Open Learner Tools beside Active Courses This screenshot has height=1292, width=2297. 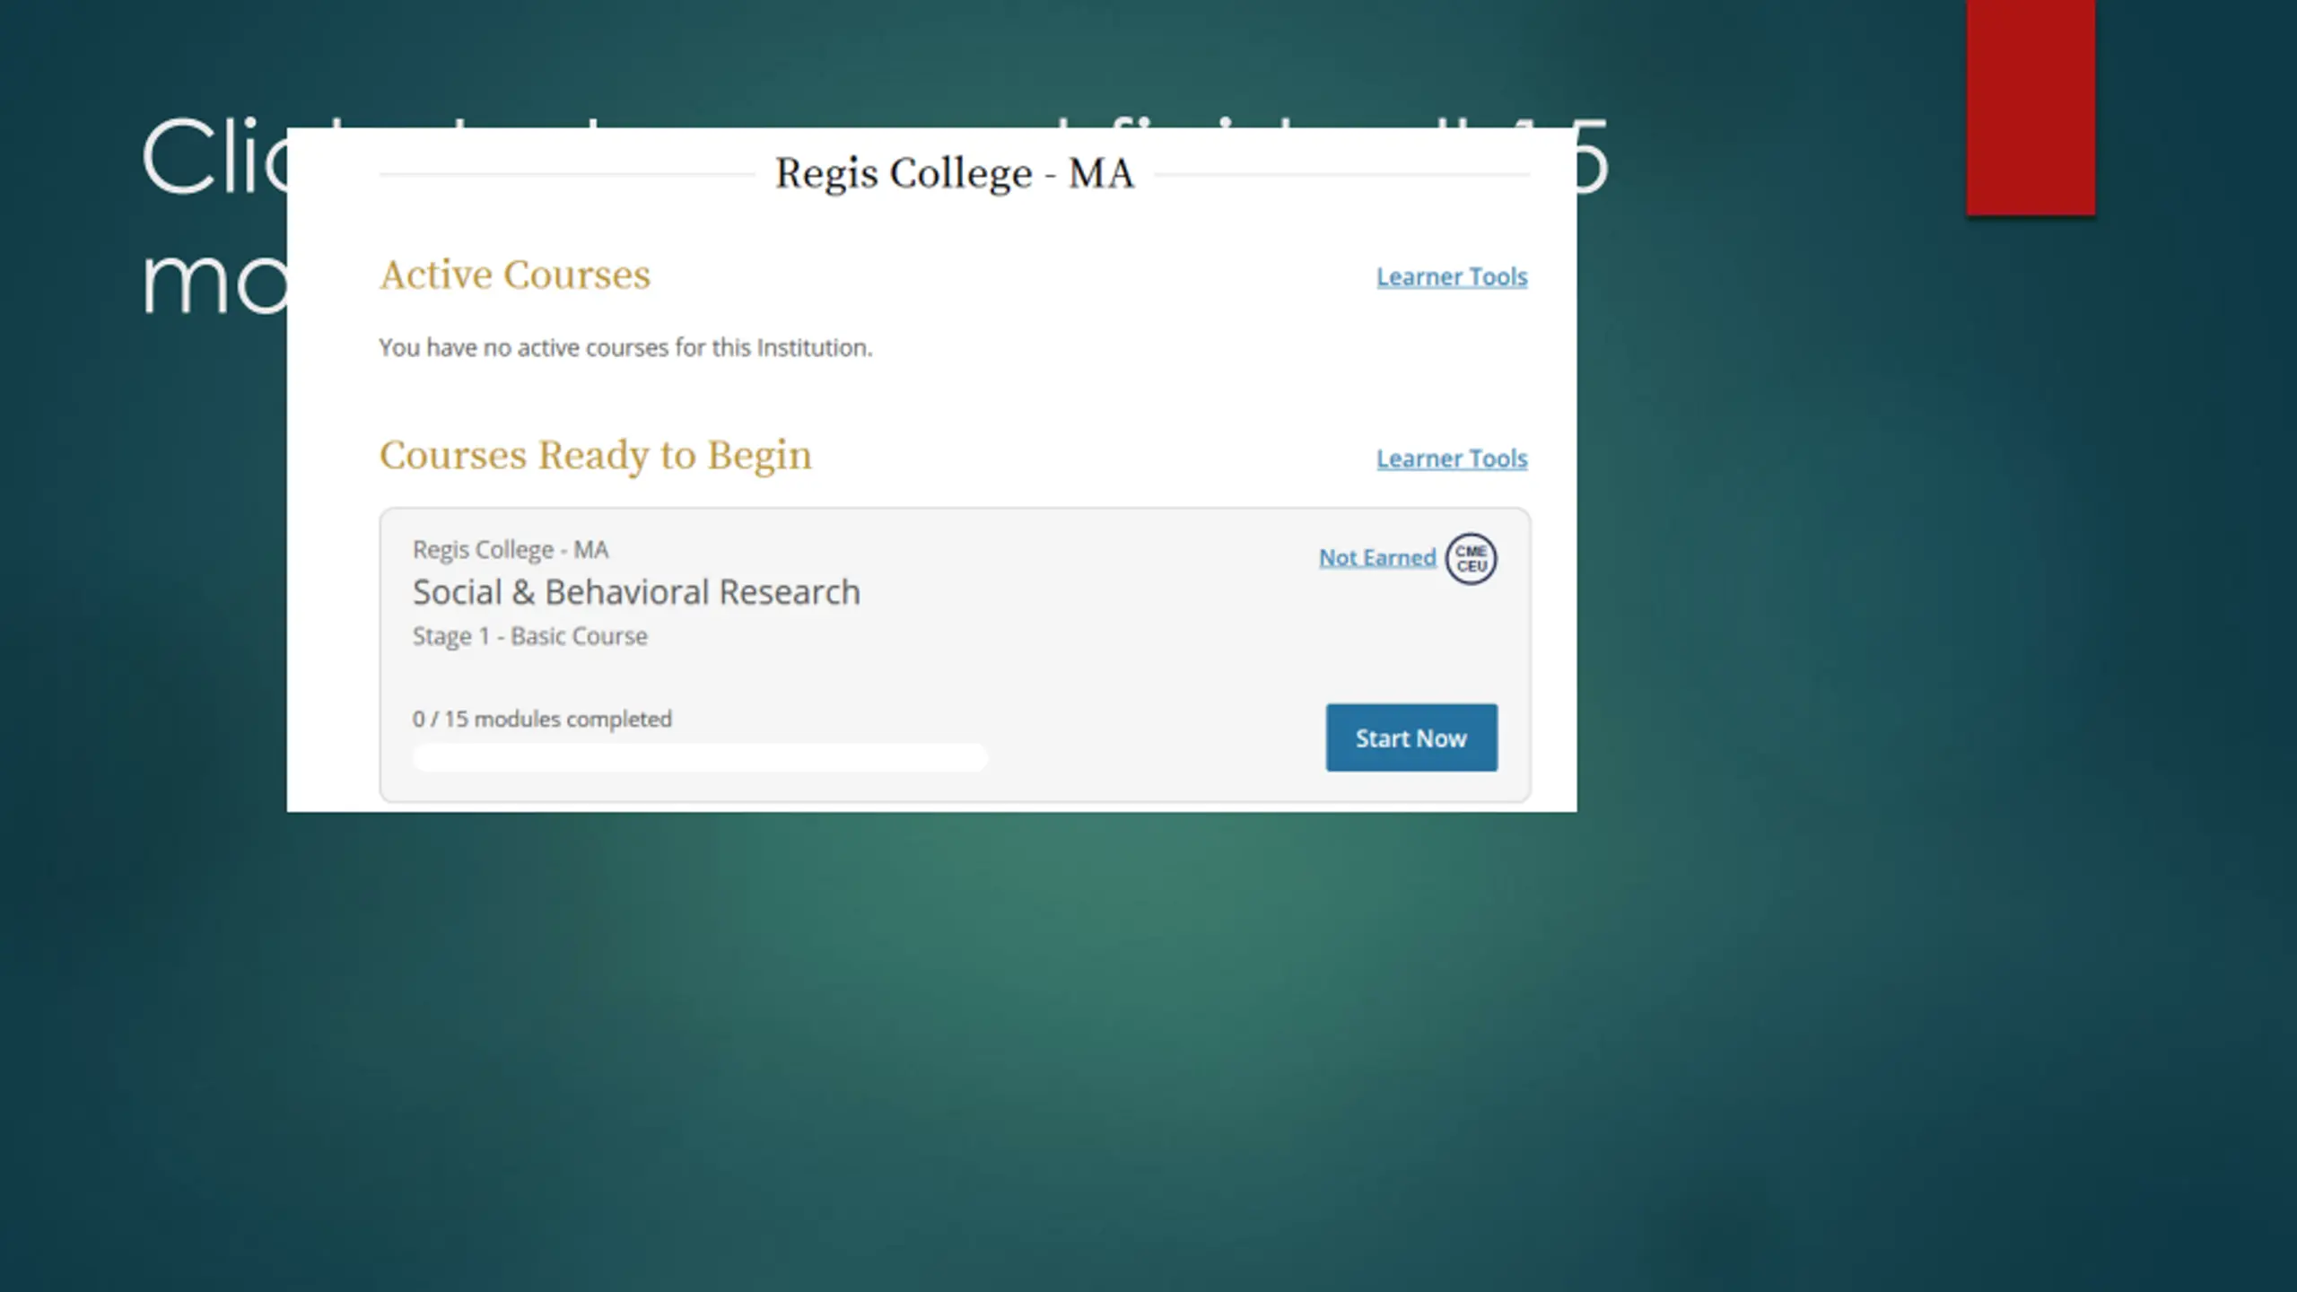[x=1452, y=277]
